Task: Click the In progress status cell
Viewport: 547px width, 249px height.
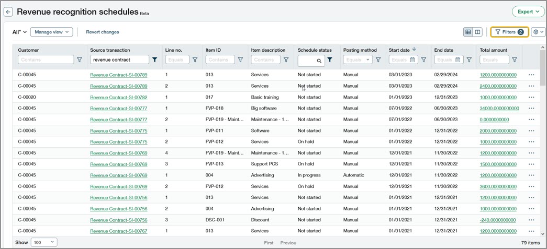Action: [x=309, y=175]
